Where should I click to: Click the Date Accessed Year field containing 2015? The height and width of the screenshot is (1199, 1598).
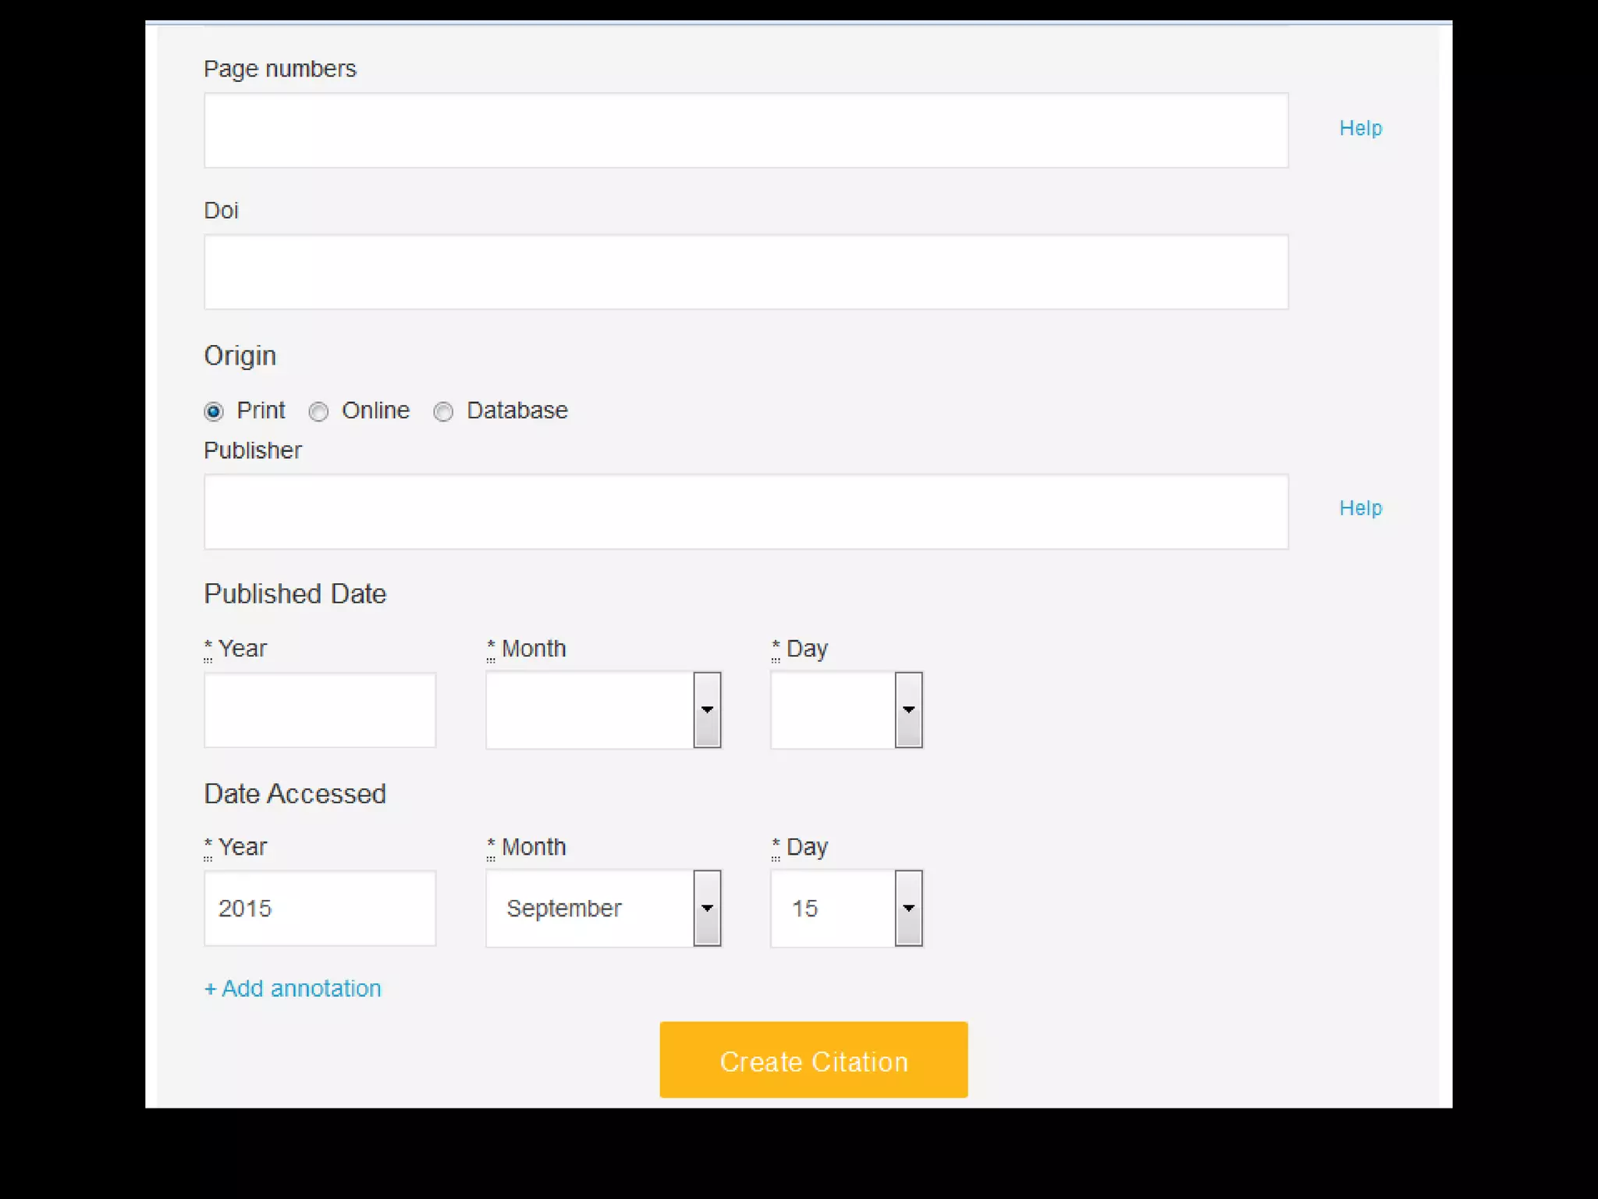click(x=320, y=909)
